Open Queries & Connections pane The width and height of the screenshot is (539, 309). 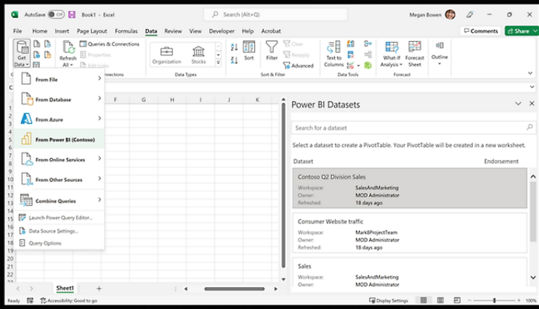(x=109, y=44)
